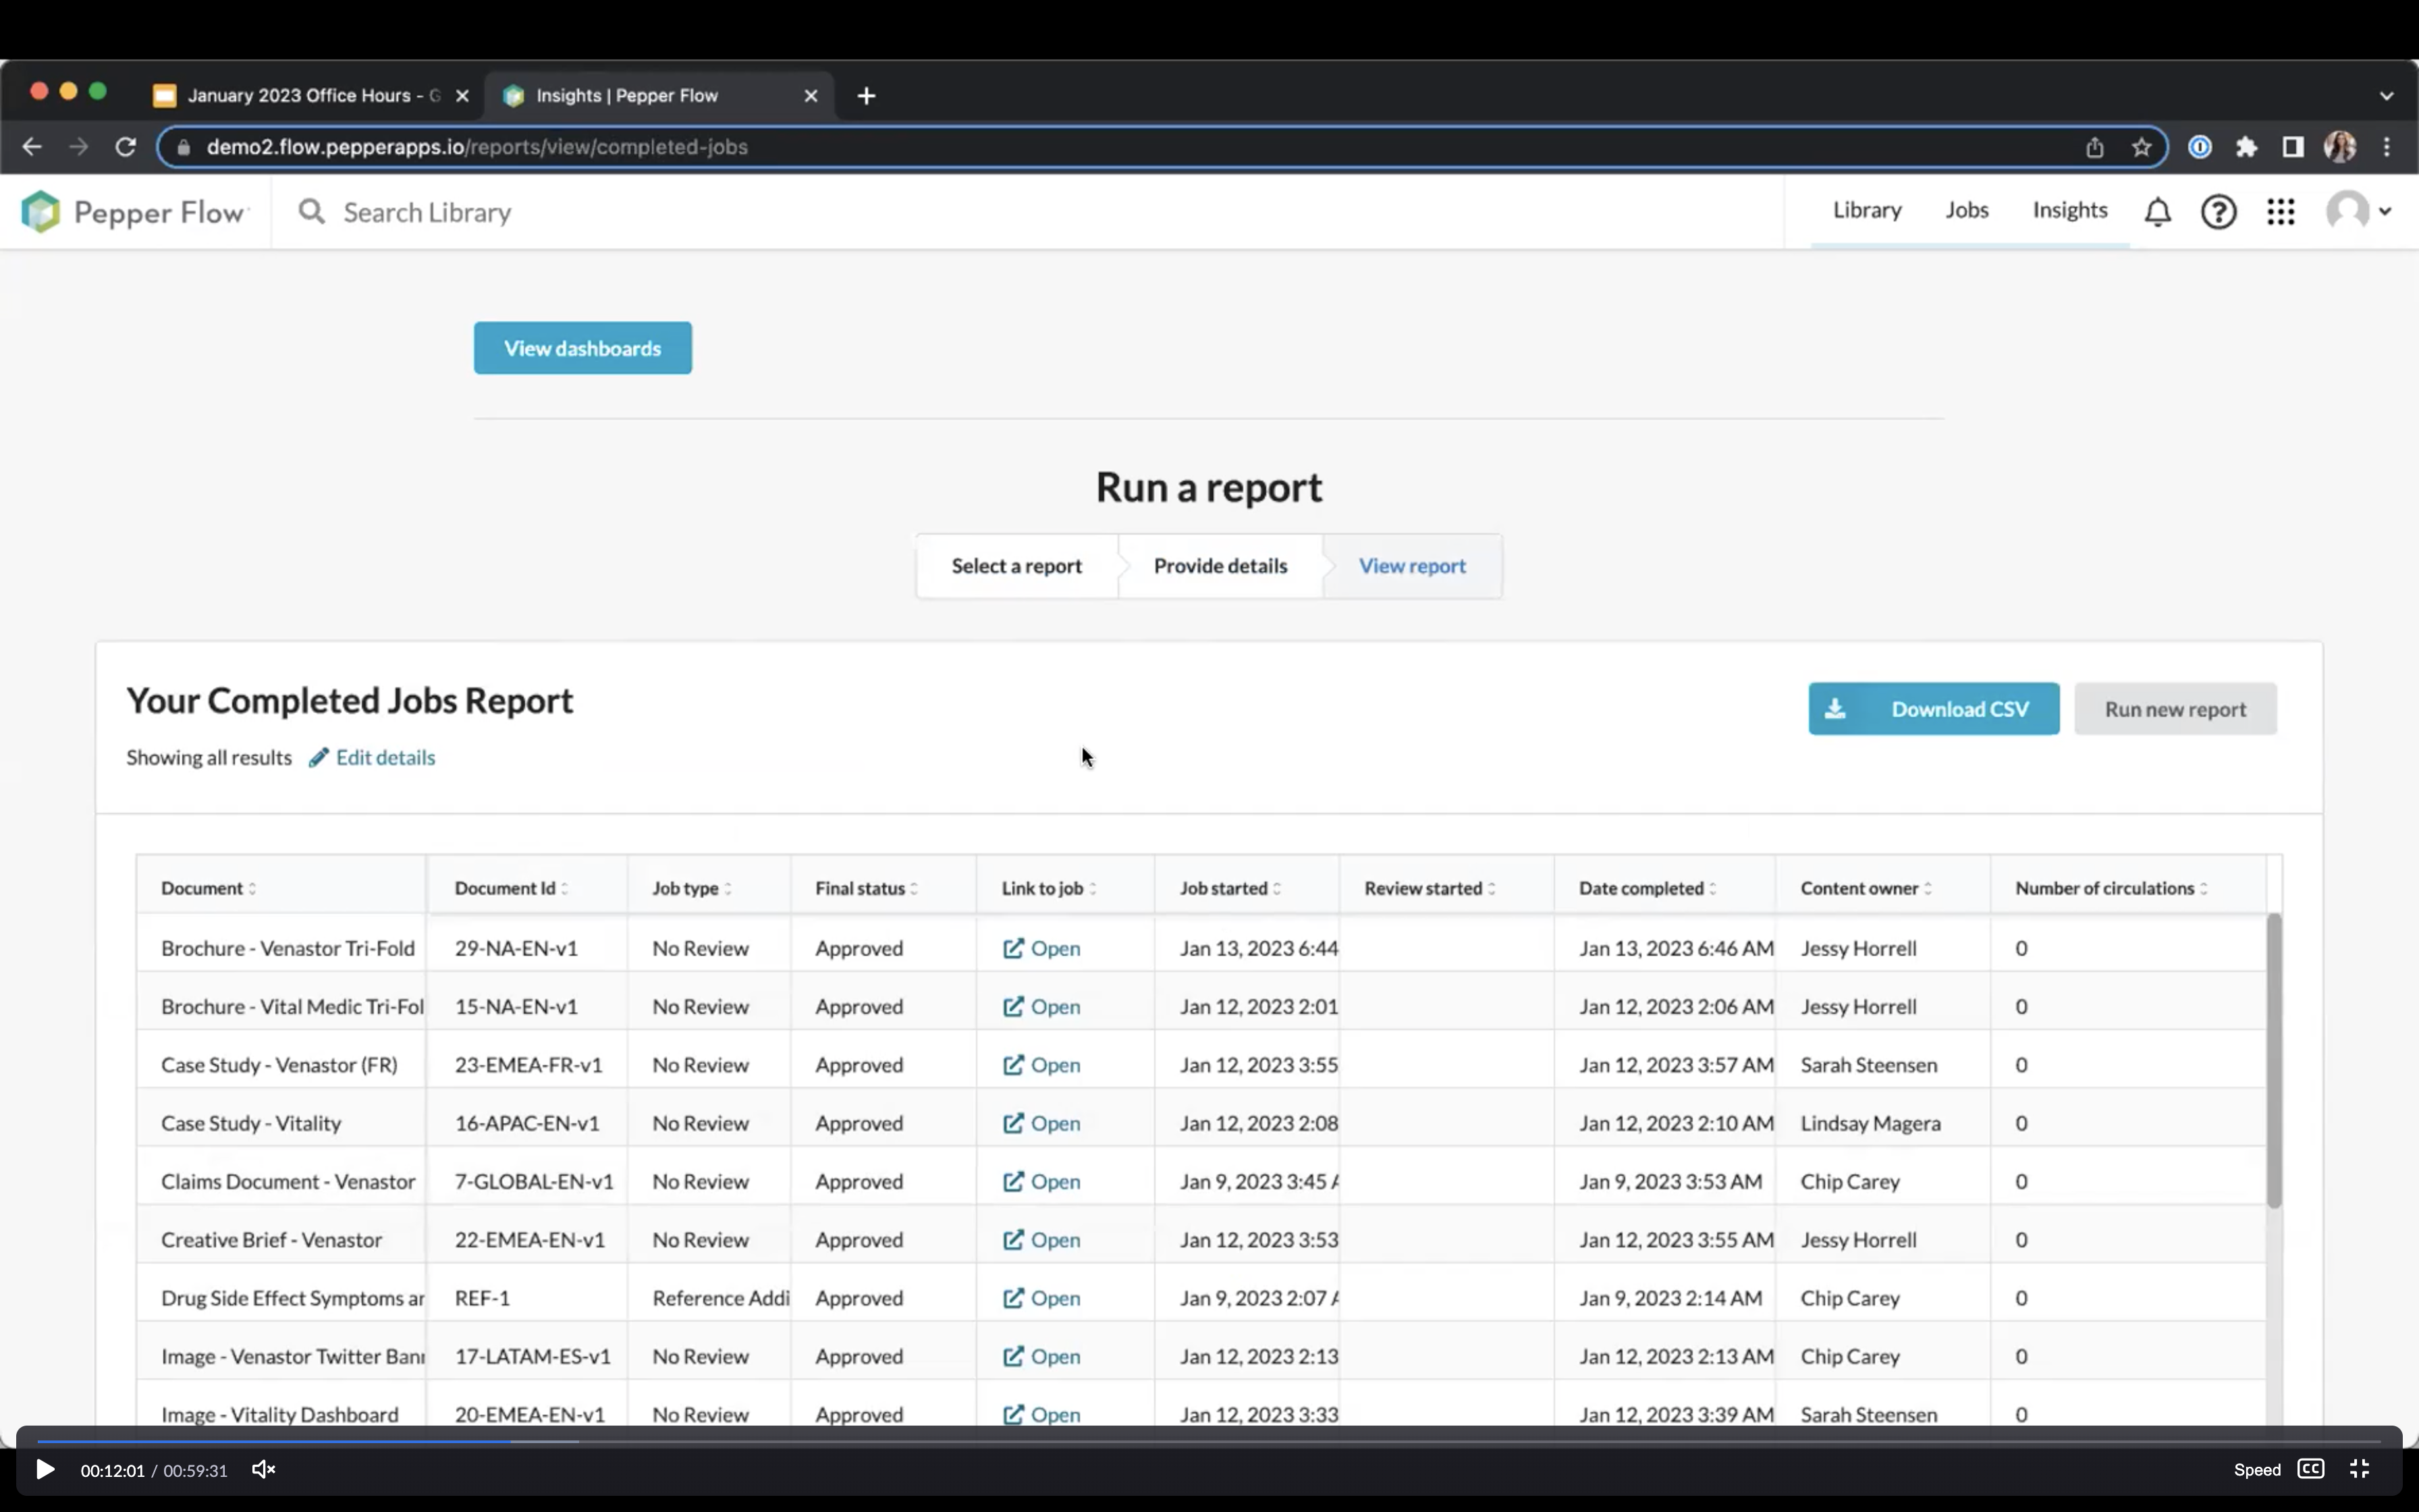Open job for Case Study - Vitality
The height and width of the screenshot is (1512, 2419).
(1041, 1123)
